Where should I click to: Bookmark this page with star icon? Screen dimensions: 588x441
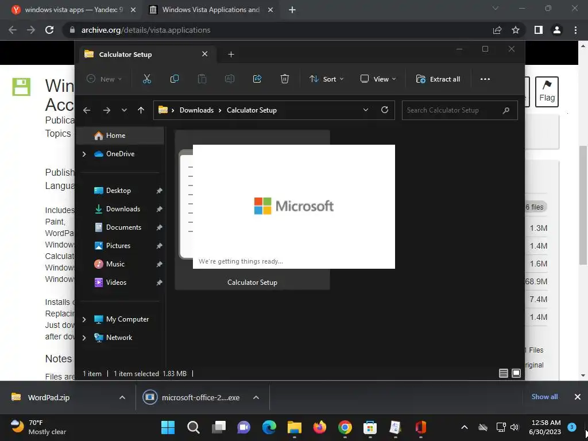[x=516, y=30]
